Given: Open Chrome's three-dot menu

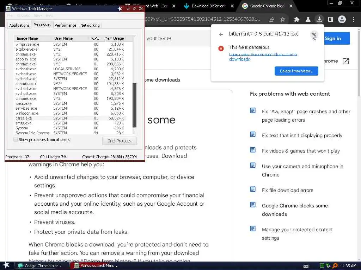Looking at the screenshot, I should (x=353, y=20).
